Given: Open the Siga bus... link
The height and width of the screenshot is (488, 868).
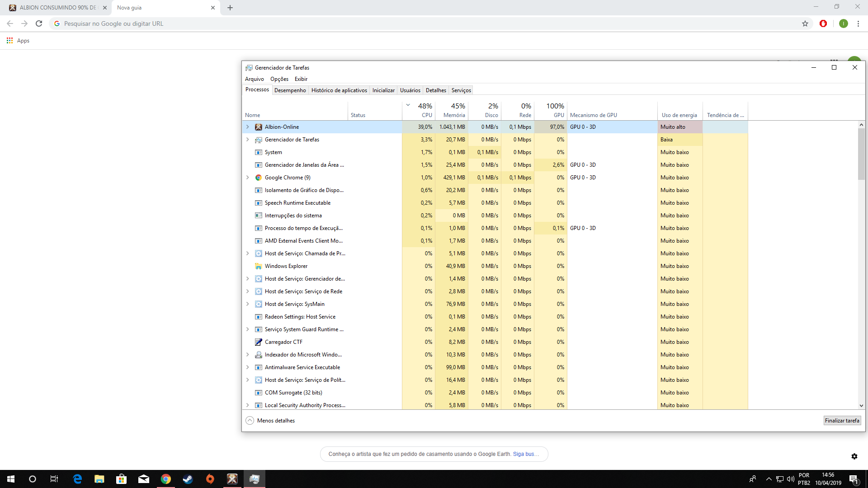Looking at the screenshot, I should pos(526,454).
